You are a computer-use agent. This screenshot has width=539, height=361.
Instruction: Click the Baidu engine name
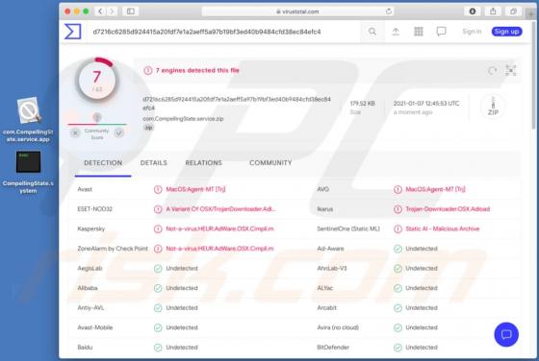click(x=85, y=348)
